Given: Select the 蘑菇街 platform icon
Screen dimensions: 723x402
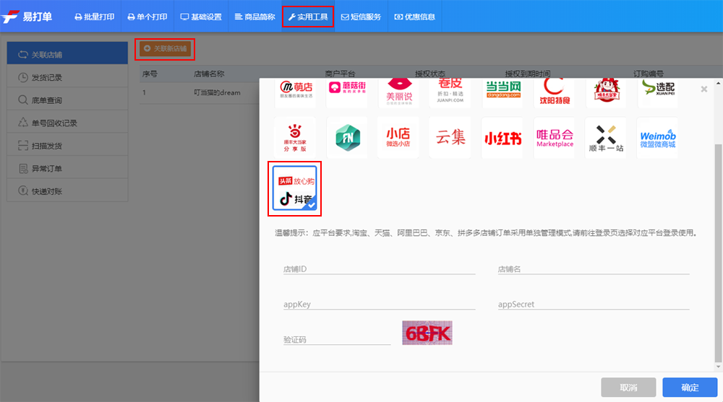Looking at the screenshot, I should click(347, 92).
